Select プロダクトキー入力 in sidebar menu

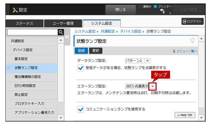tap(31, 104)
